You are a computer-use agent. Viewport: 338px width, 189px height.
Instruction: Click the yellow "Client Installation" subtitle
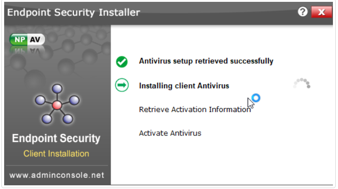coord(56,154)
